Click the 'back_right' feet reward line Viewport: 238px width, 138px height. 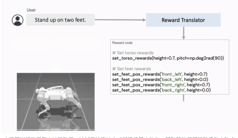(x=161, y=90)
